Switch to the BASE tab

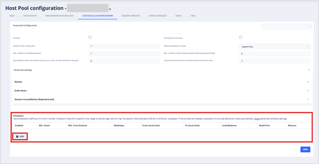[x=12, y=16]
